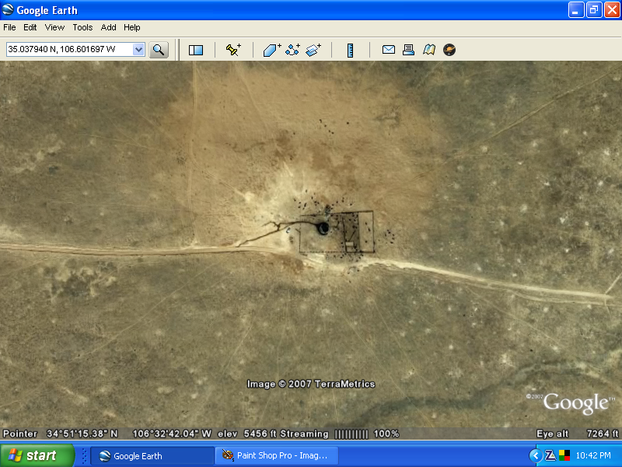622x467 pixels.
Task: Open the Add menu
Action: coord(108,27)
